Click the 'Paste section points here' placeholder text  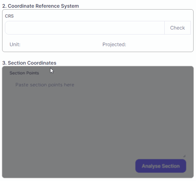pyautogui.click(x=45, y=85)
